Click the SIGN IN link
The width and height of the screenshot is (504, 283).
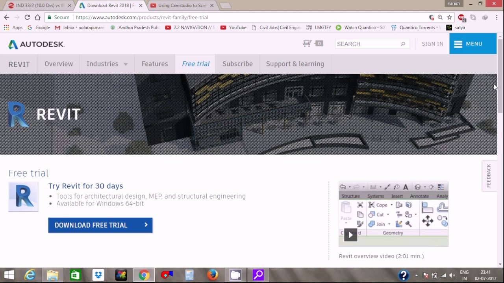pyautogui.click(x=432, y=44)
